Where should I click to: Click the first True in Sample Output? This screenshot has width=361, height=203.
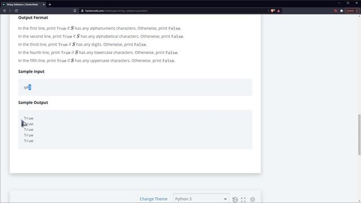[29, 118]
